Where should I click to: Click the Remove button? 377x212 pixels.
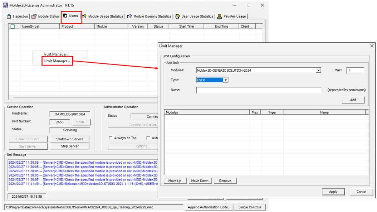pos(225,181)
